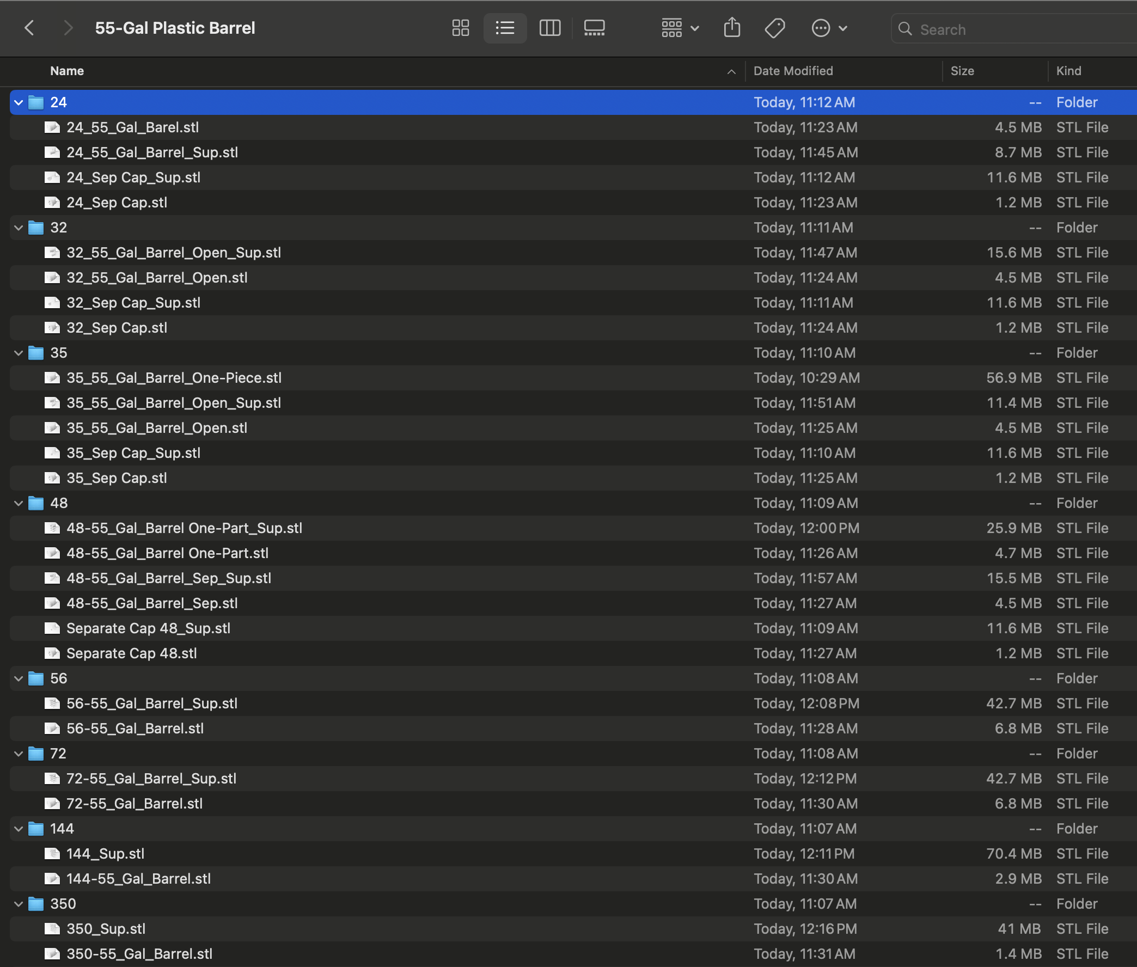This screenshot has height=967, width=1137.
Task: Sort by Date Modified column
Action: pos(793,71)
